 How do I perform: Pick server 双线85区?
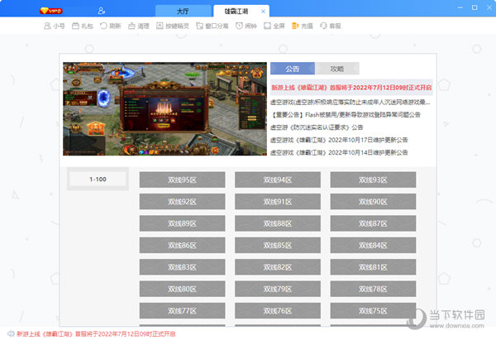[x=278, y=246]
